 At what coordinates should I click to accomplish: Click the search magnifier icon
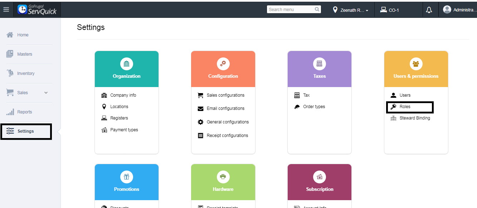click(317, 10)
